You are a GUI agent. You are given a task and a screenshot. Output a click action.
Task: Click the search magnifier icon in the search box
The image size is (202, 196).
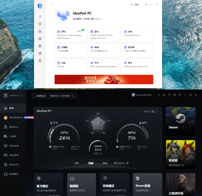[x=73, y=96]
